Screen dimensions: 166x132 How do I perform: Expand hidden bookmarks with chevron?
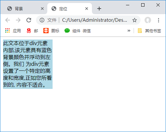(129, 31)
